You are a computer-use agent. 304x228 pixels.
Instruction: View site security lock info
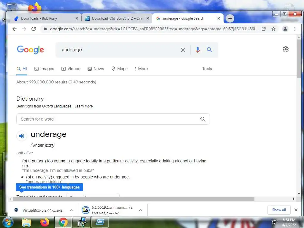[45, 29]
